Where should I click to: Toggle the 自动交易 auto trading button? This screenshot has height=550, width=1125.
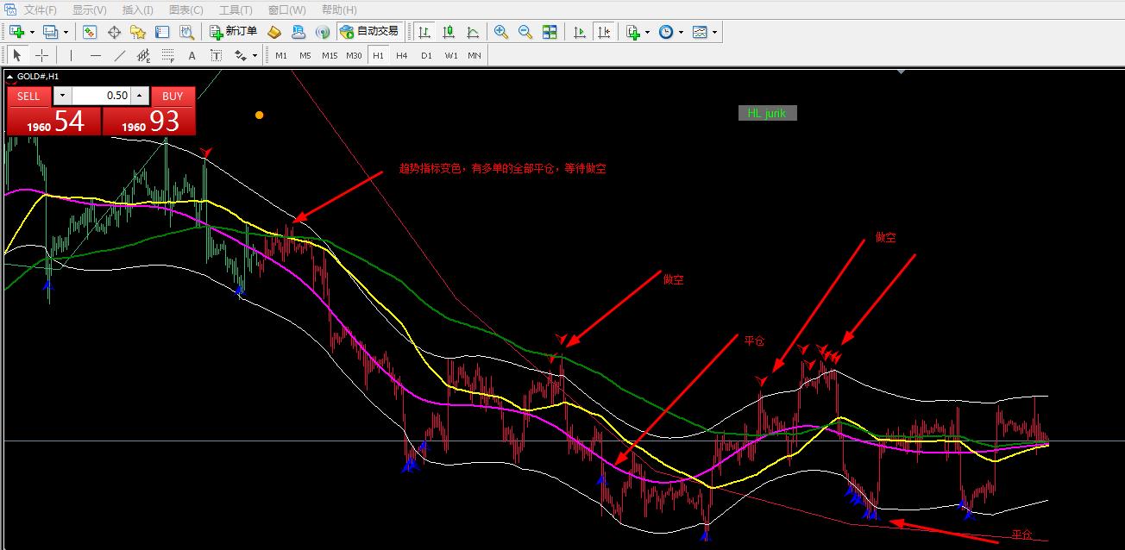[369, 32]
